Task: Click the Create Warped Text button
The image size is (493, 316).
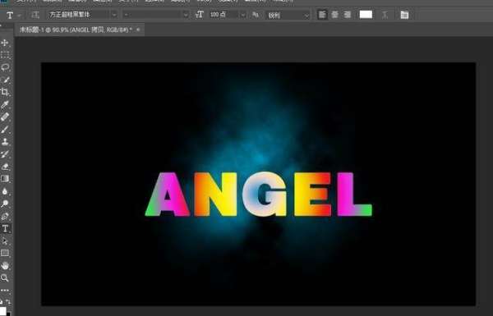Action: (385, 15)
